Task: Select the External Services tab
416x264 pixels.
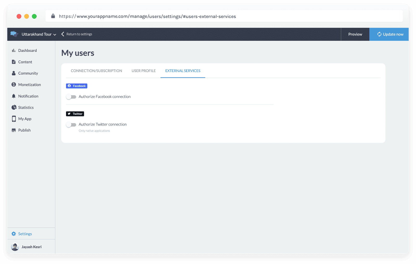Action: click(x=183, y=71)
